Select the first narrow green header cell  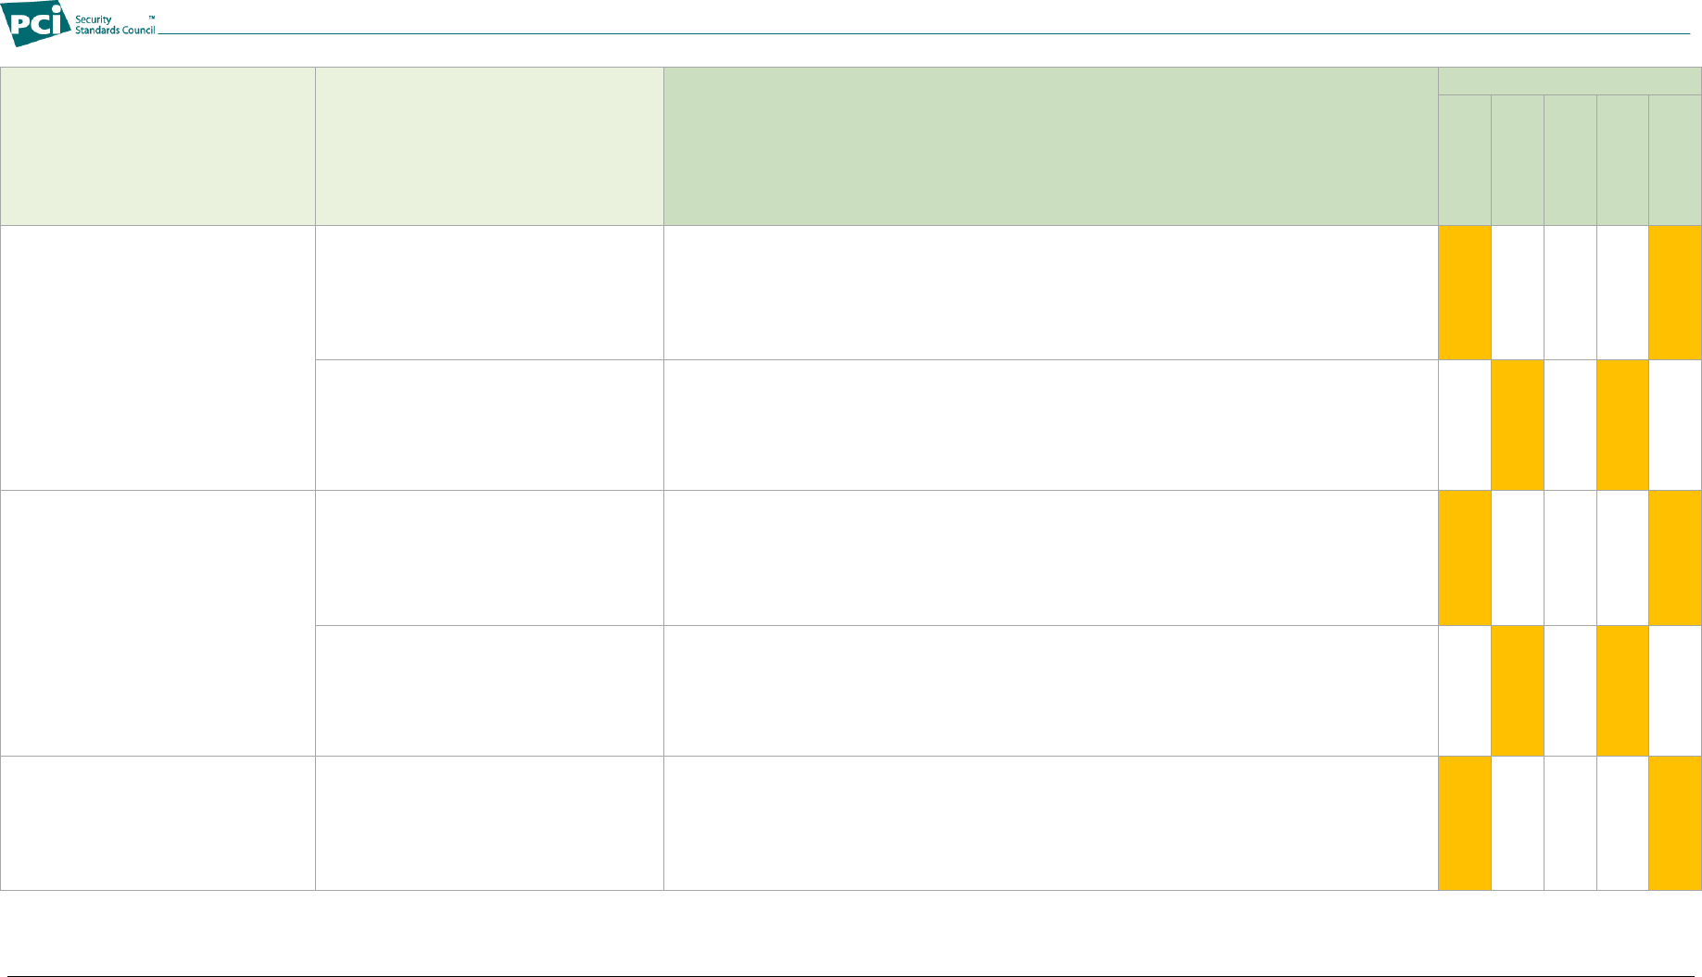point(1465,160)
